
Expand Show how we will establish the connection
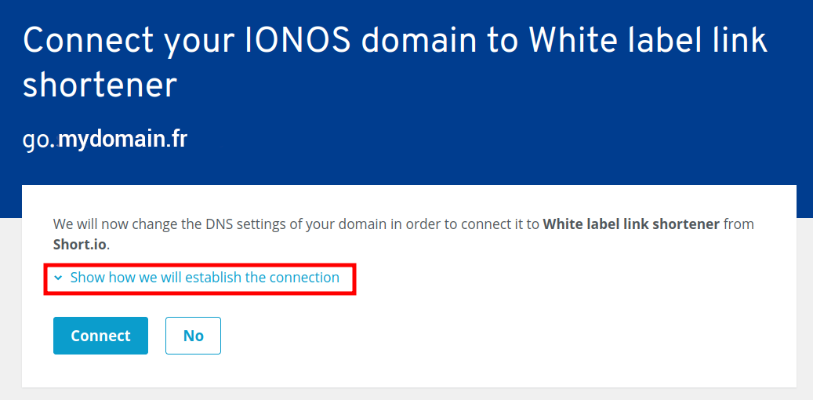[204, 278]
